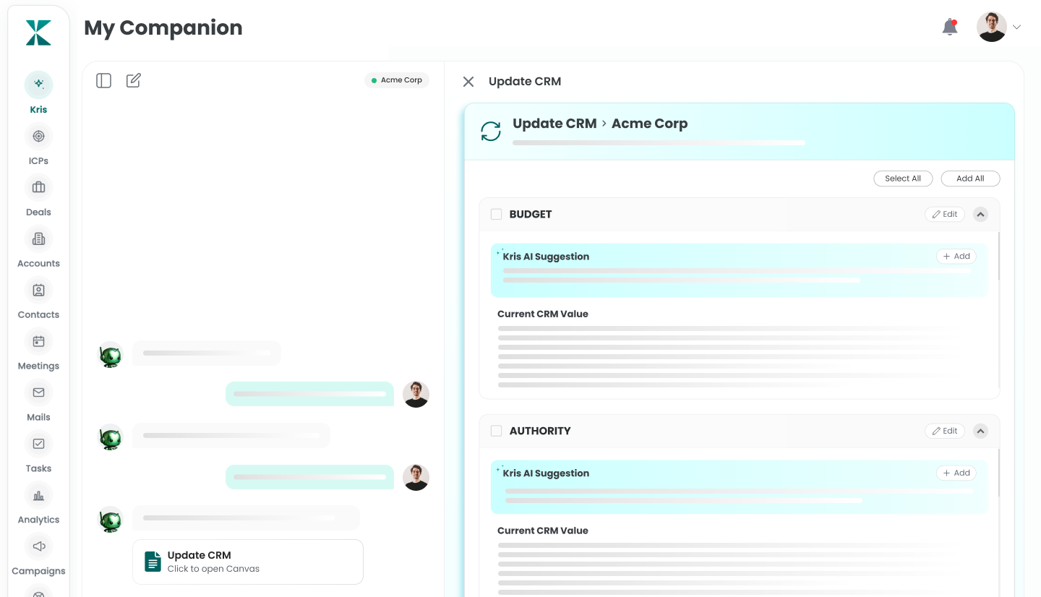Image resolution: width=1041 pixels, height=597 pixels.
Task: Click the Acme Corp status chip
Action: point(397,80)
